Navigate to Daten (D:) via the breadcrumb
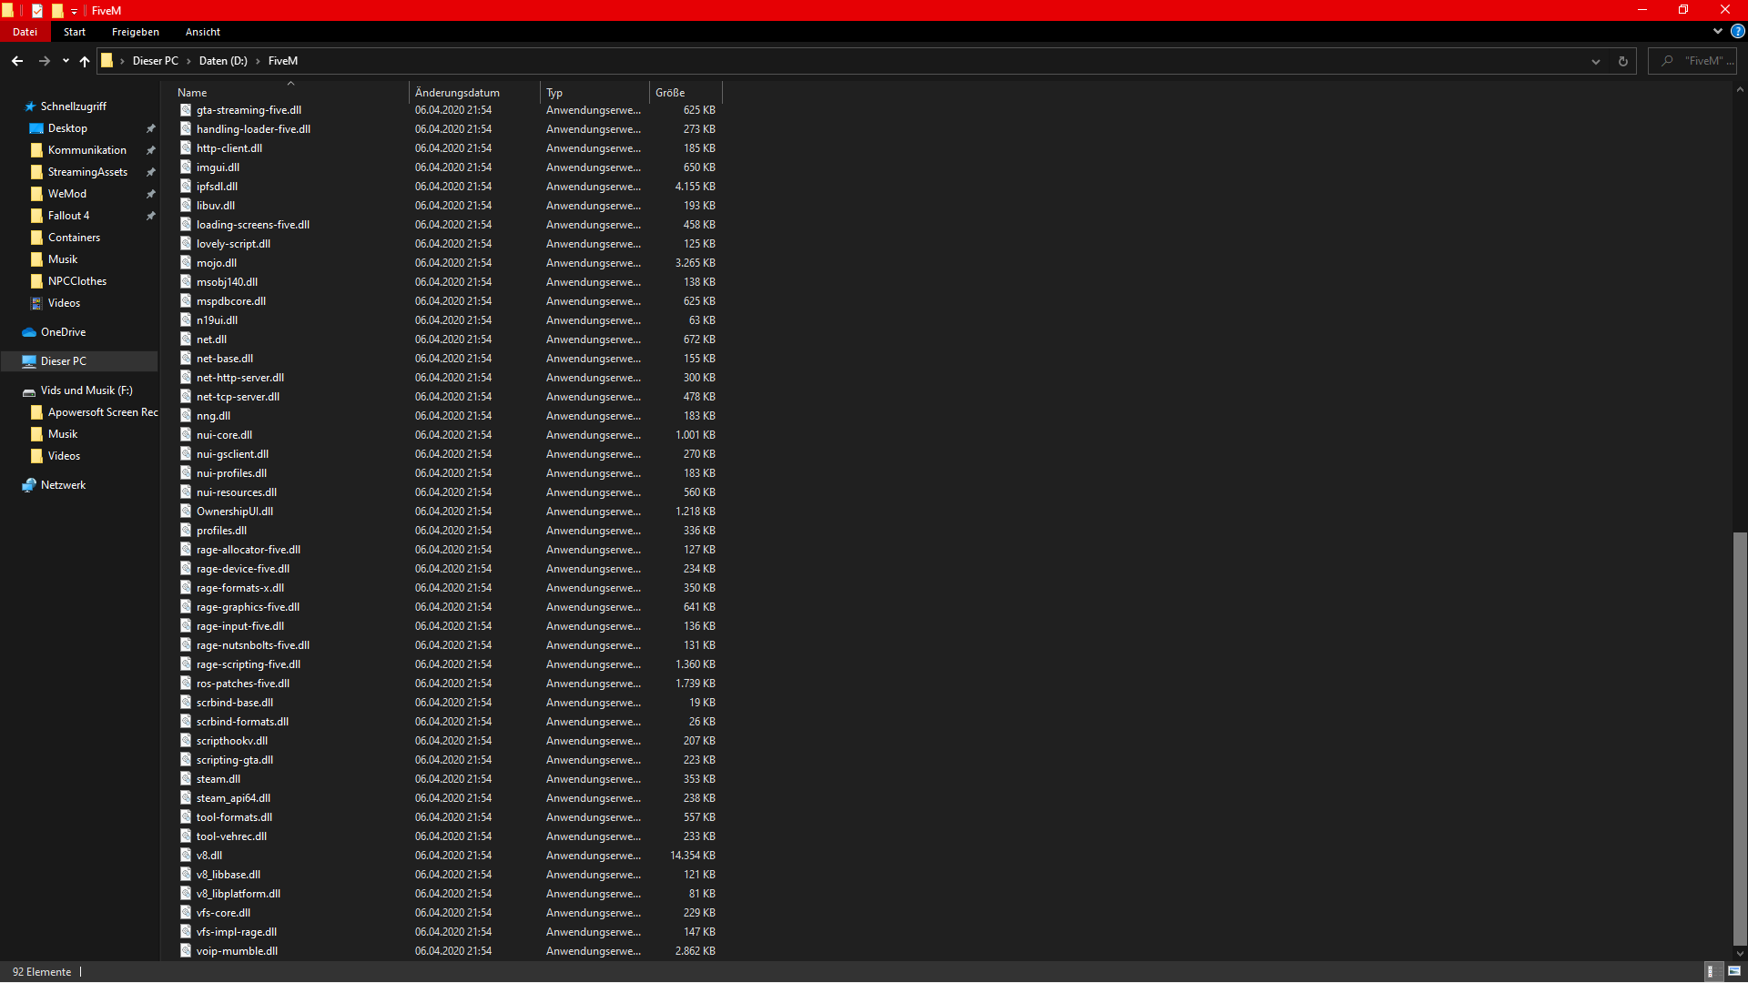This screenshot has height=983, width=1748. point(223,60)
